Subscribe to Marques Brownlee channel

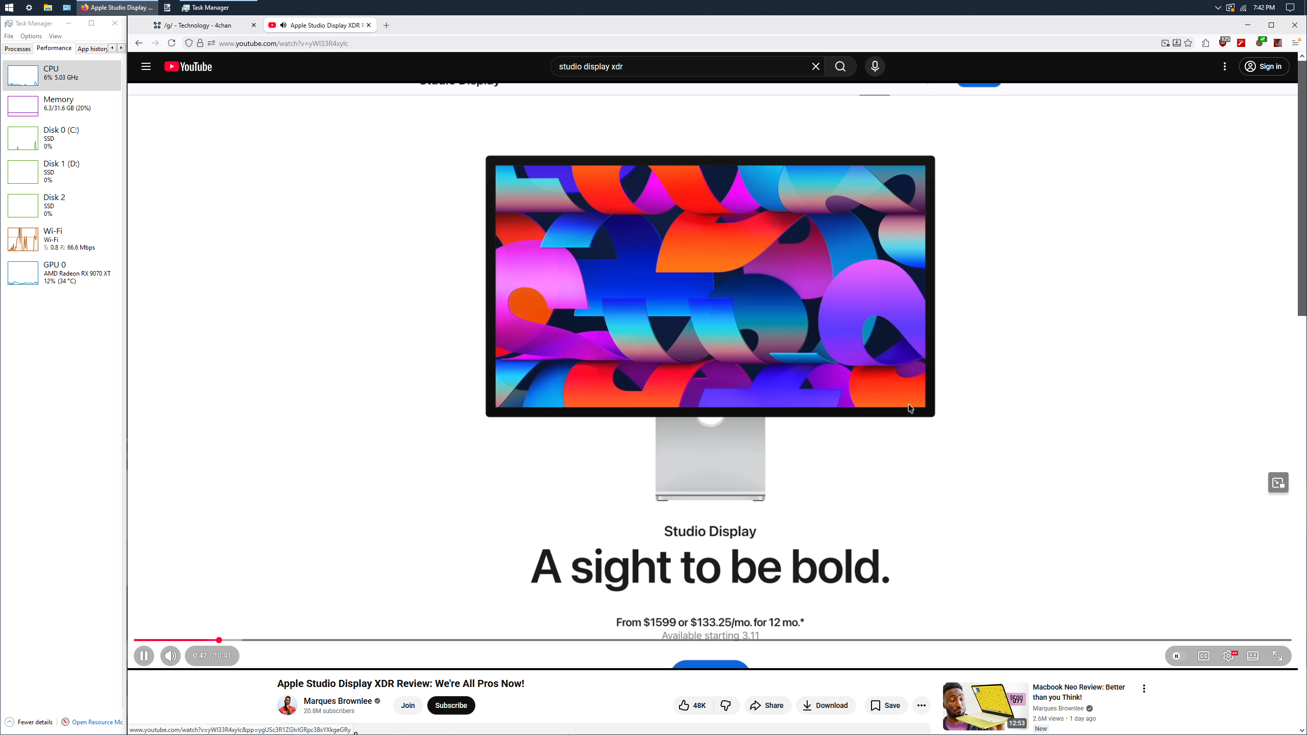[x=451, y=705]
